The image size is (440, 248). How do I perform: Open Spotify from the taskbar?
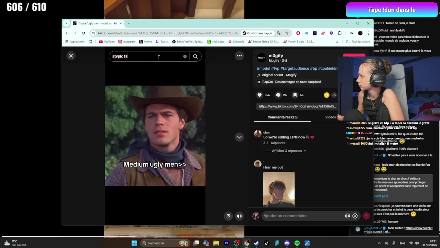[x=297, y=243]
